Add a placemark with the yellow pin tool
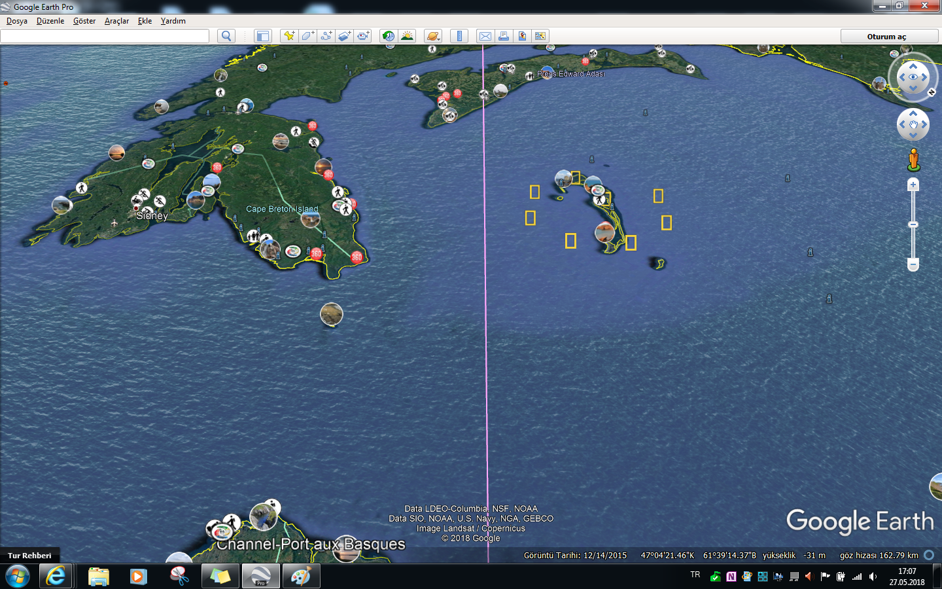This screenshot has width=942, height=589. (288, 36)
